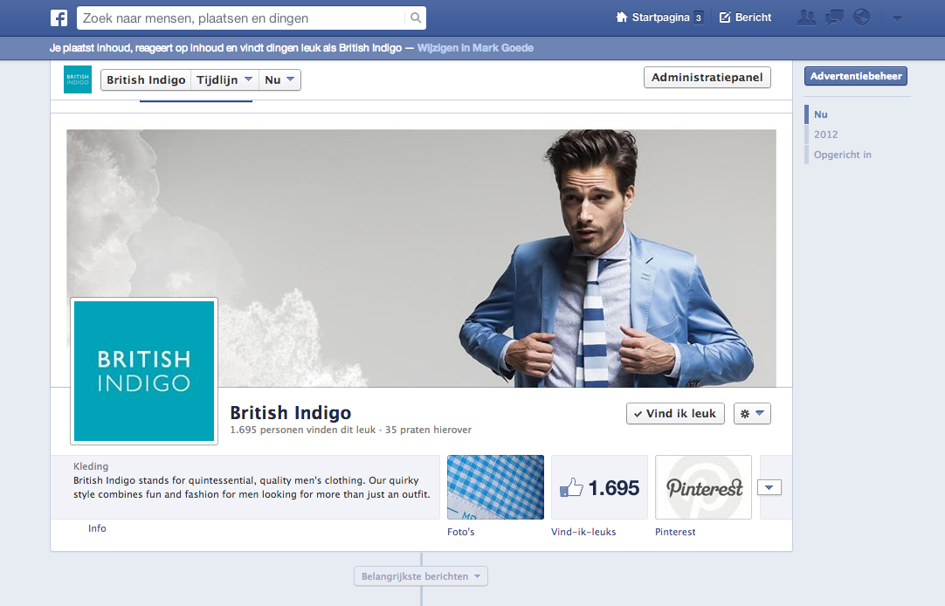Open the messages chat icon
The height and width of the screenshot is (606, 945).
pos(834,17)
